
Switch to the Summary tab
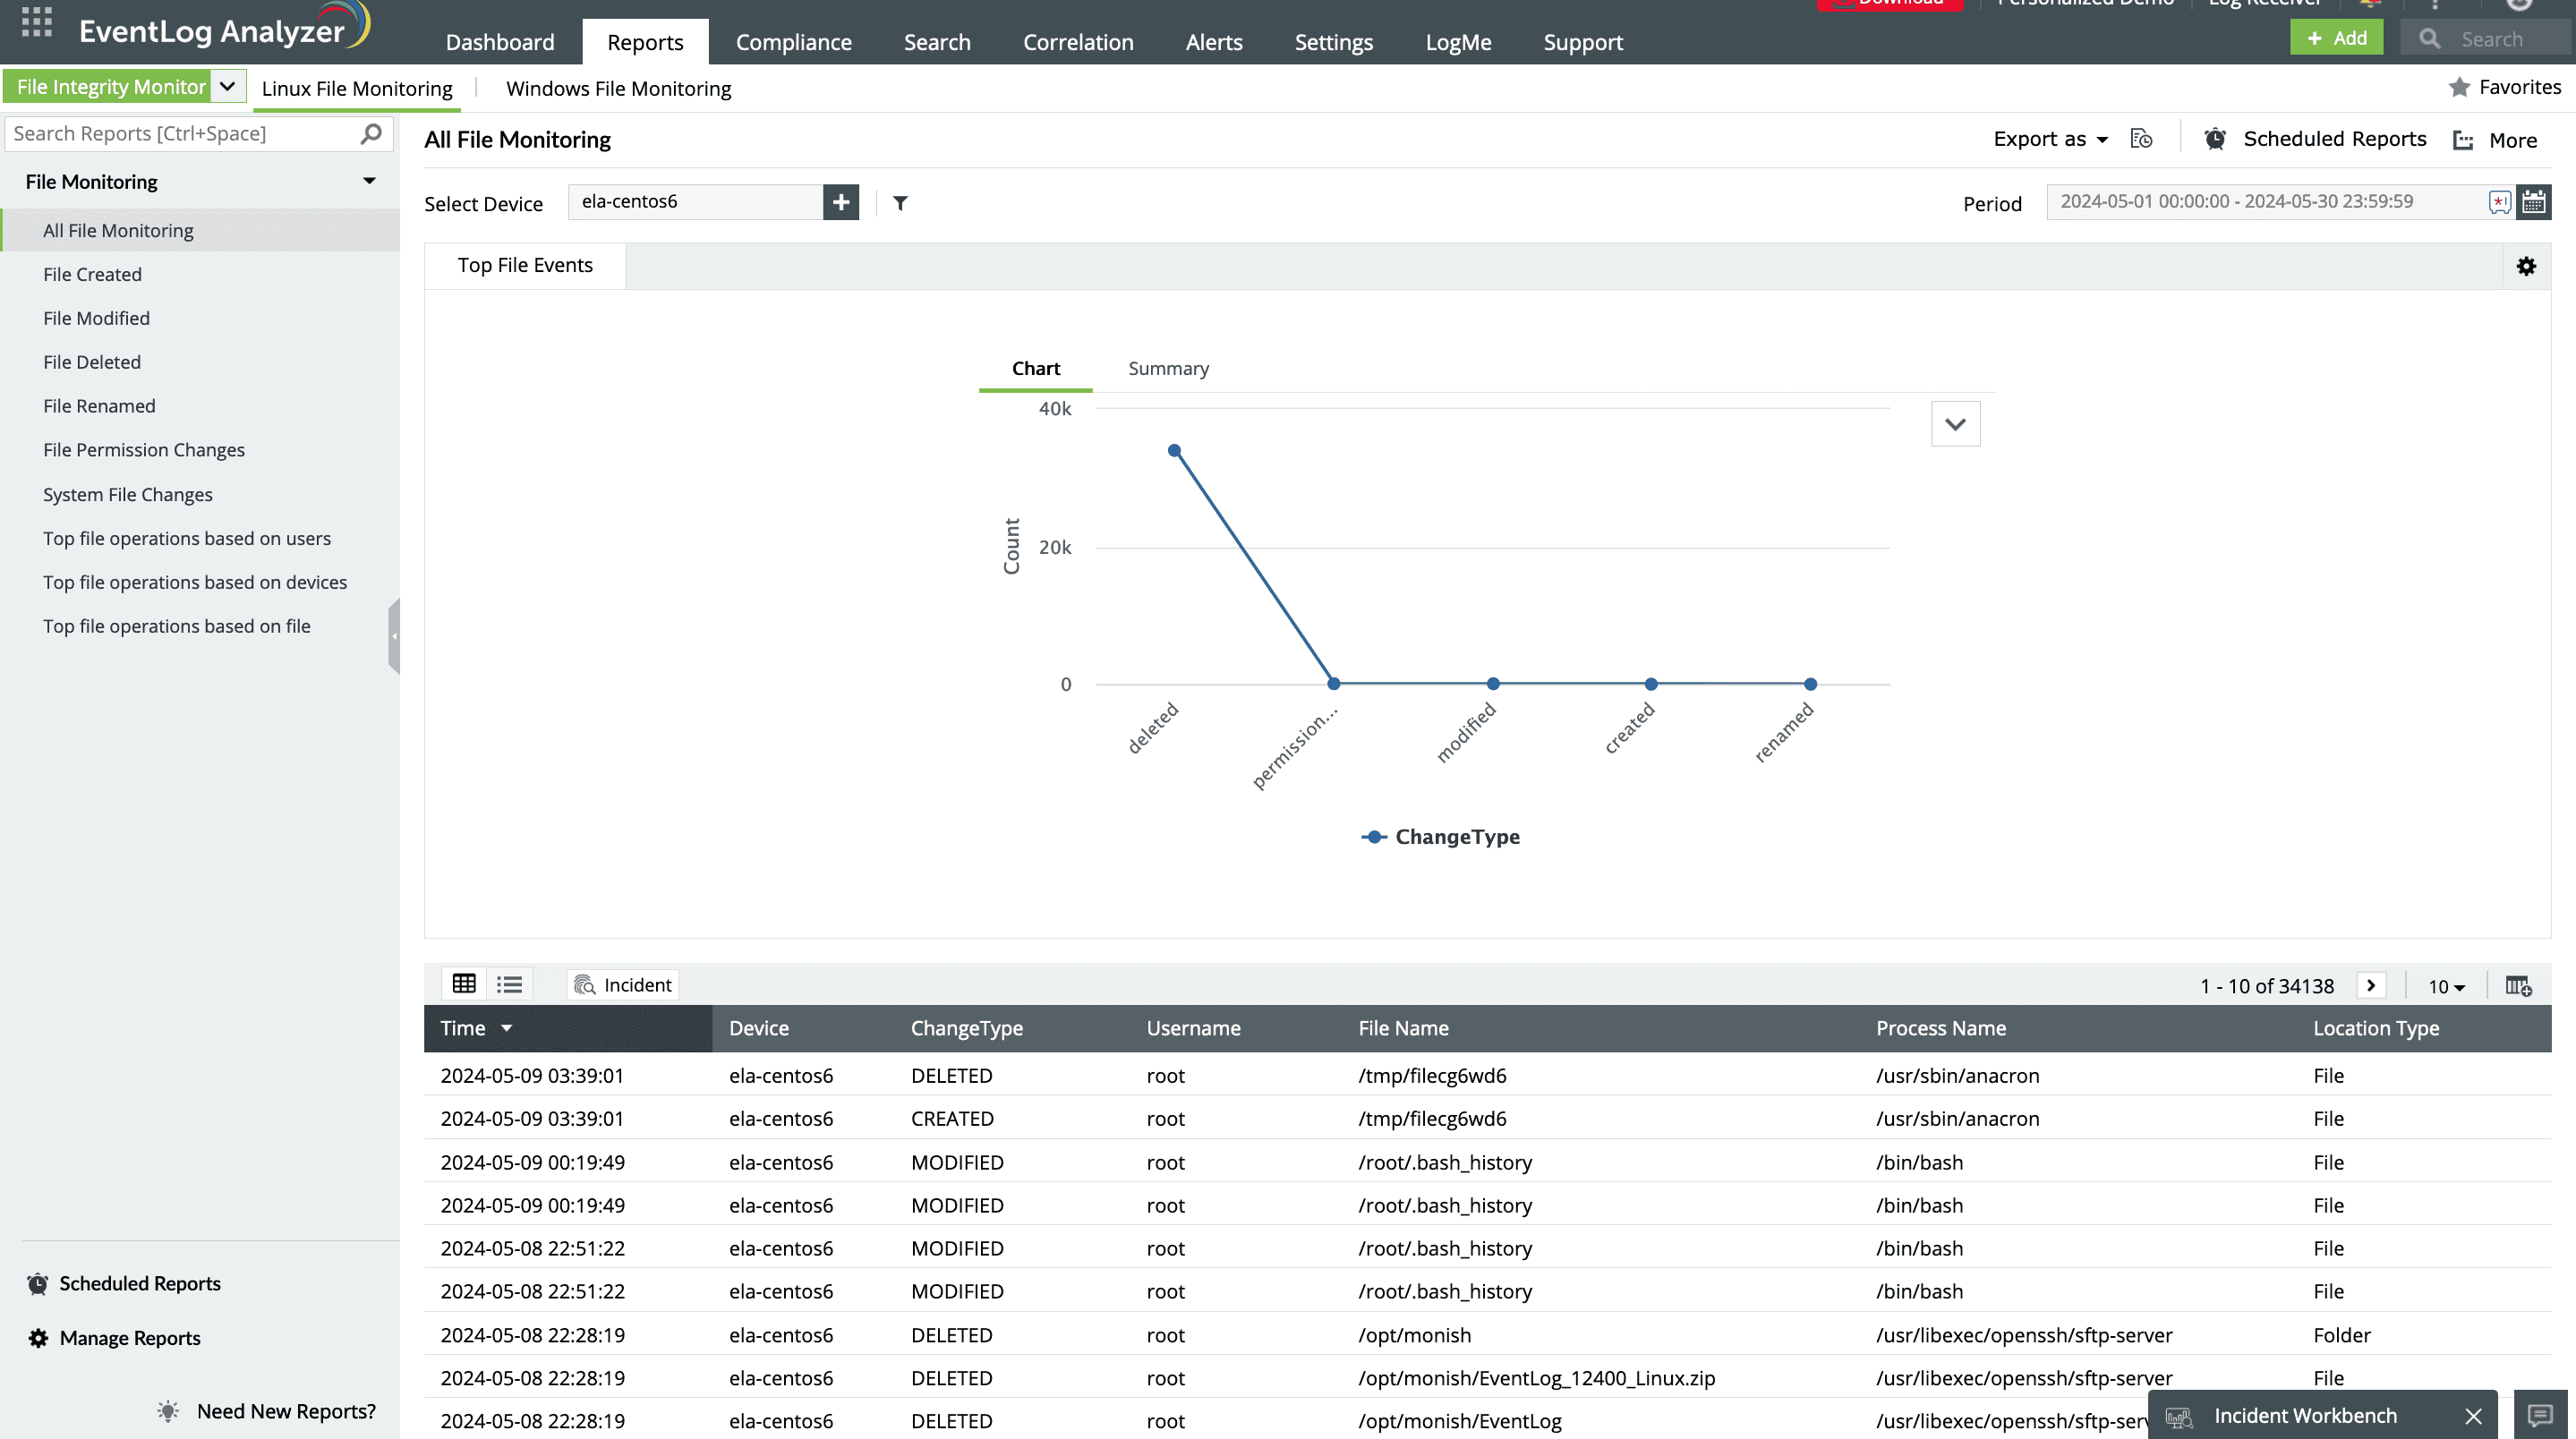[x=1168, y=366]
